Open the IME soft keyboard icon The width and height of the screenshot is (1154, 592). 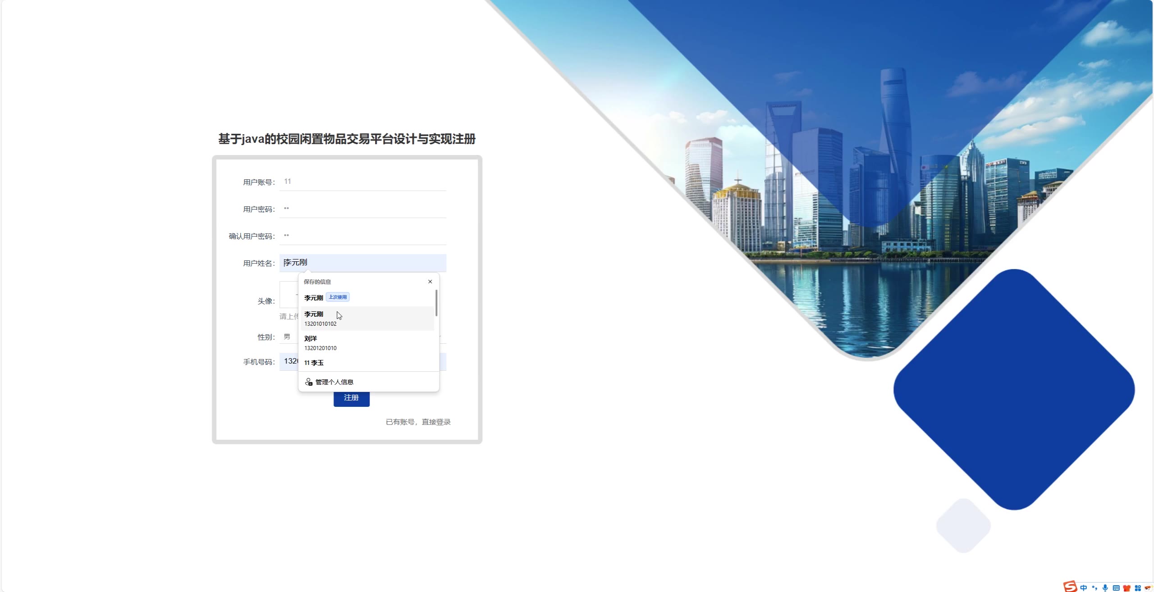pos(1116,587)
